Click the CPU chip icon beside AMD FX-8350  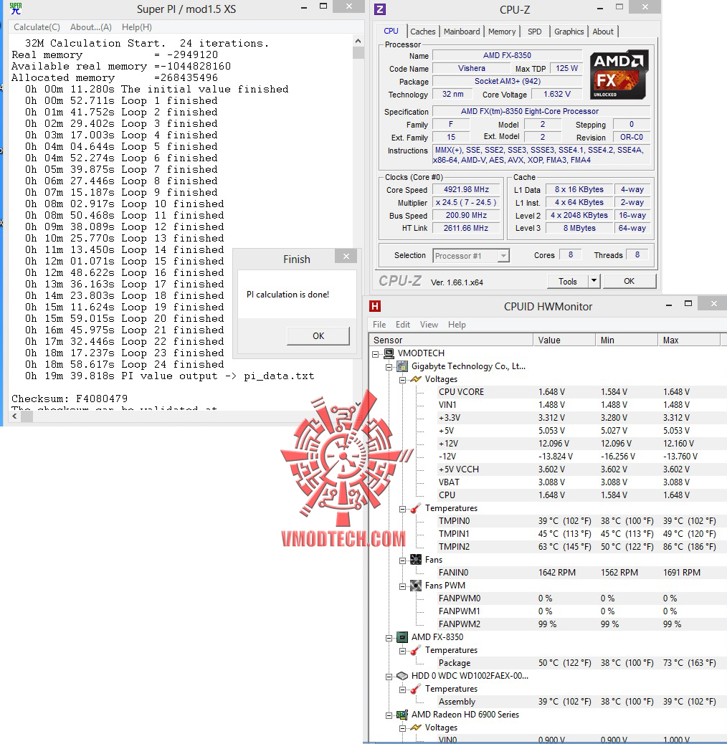(402, 636)
